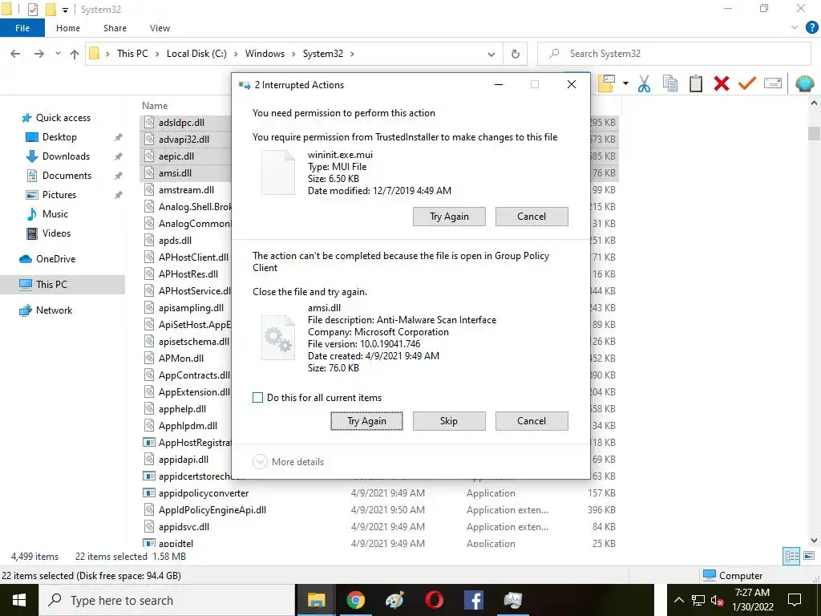Open the recent locations dropdown chevron
821x616 pixels.
click(x=58, y=54)
